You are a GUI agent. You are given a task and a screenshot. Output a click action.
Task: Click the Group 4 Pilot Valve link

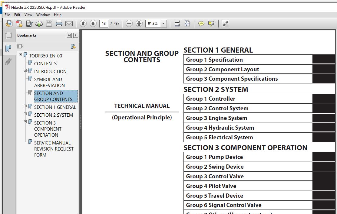tap(211, 186)
